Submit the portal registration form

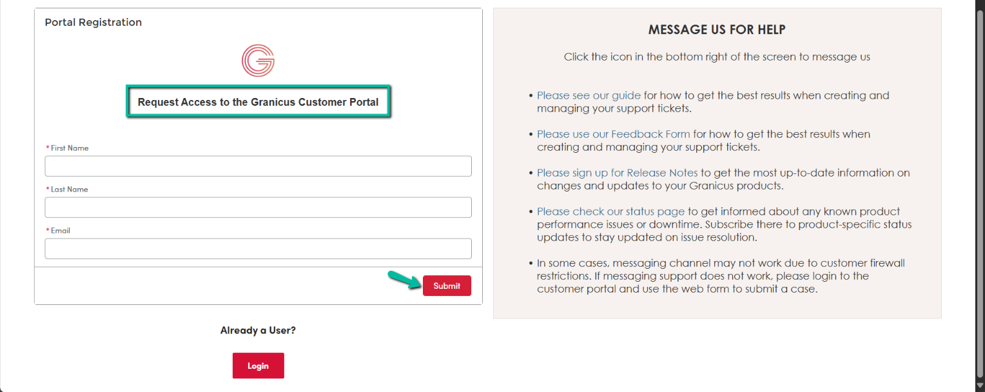point(447,286)
